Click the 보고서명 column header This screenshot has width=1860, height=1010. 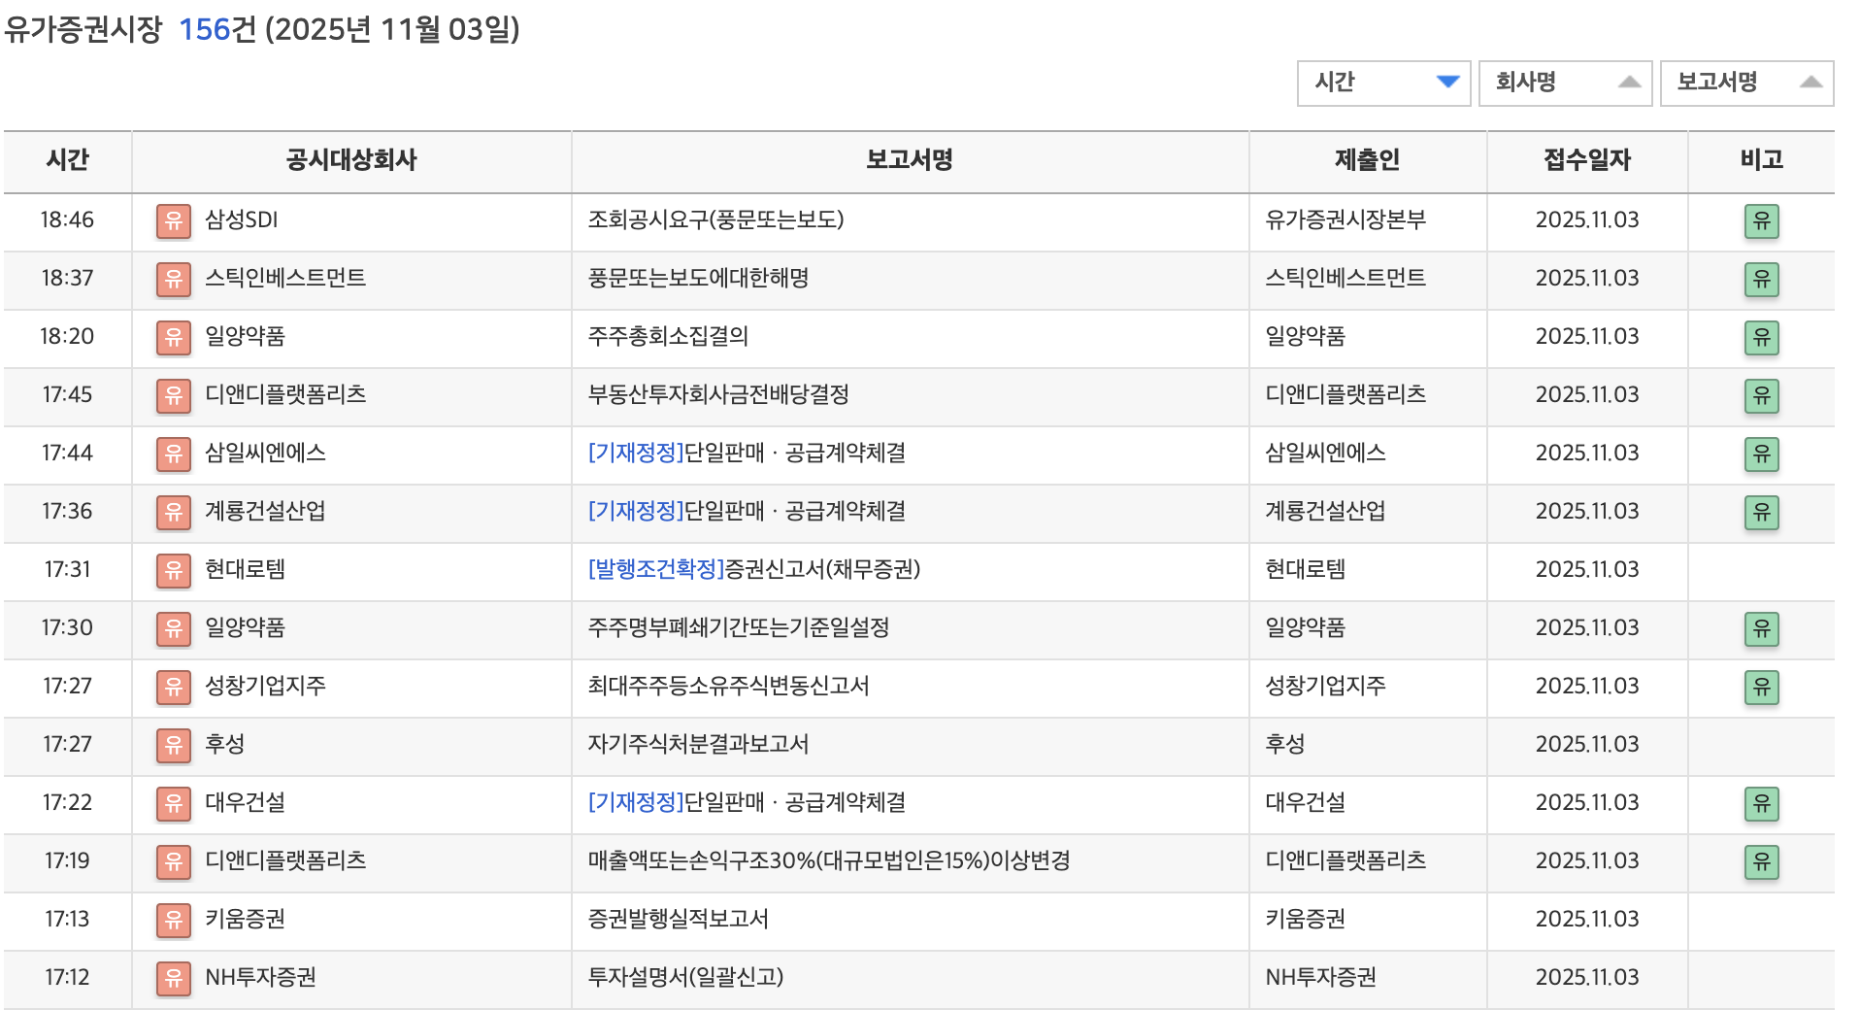tap(909, 160)
